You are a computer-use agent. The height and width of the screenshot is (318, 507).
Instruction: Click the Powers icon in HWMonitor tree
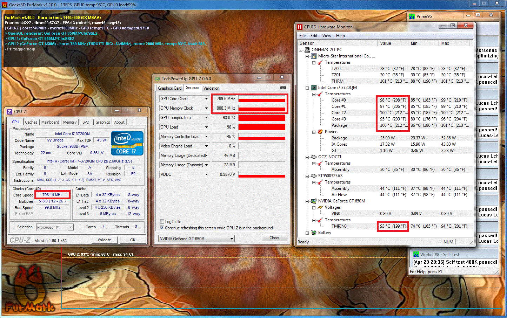pos(320,132)
